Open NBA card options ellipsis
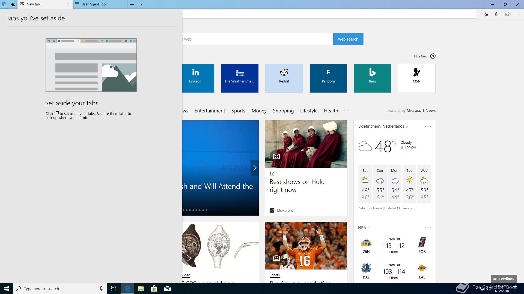This screenshot has height=294, width=524. point(428,228)
